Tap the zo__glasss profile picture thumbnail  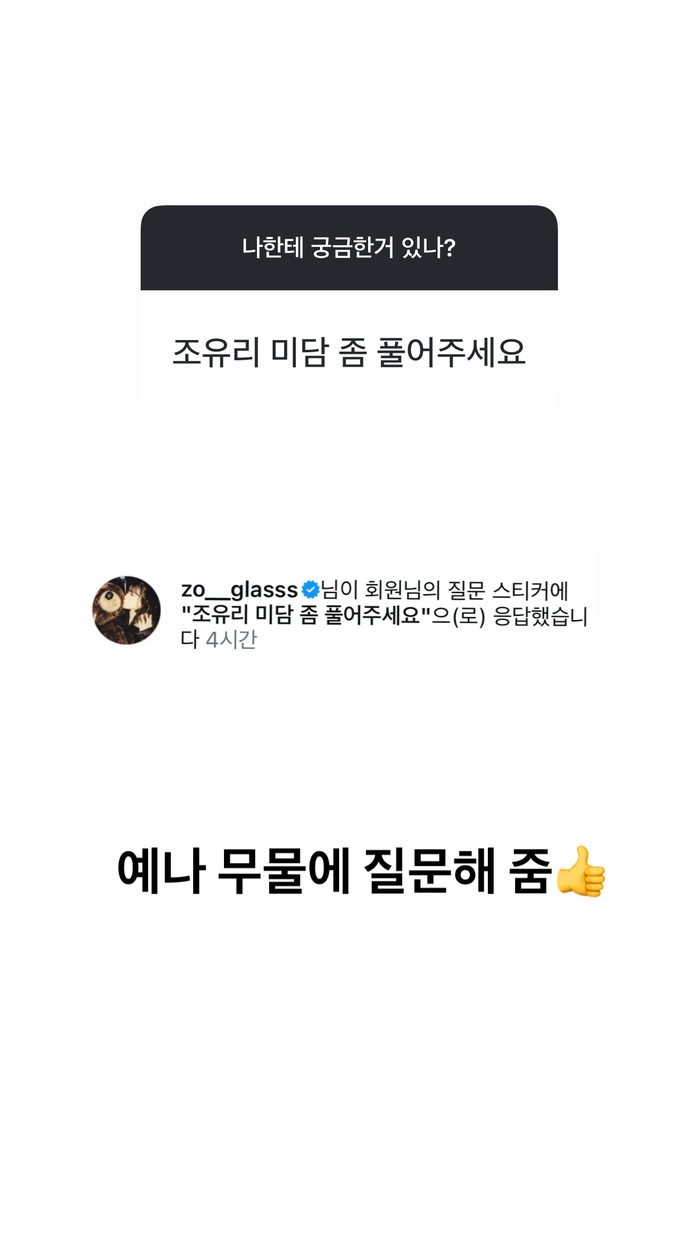(x=127, y=610)
